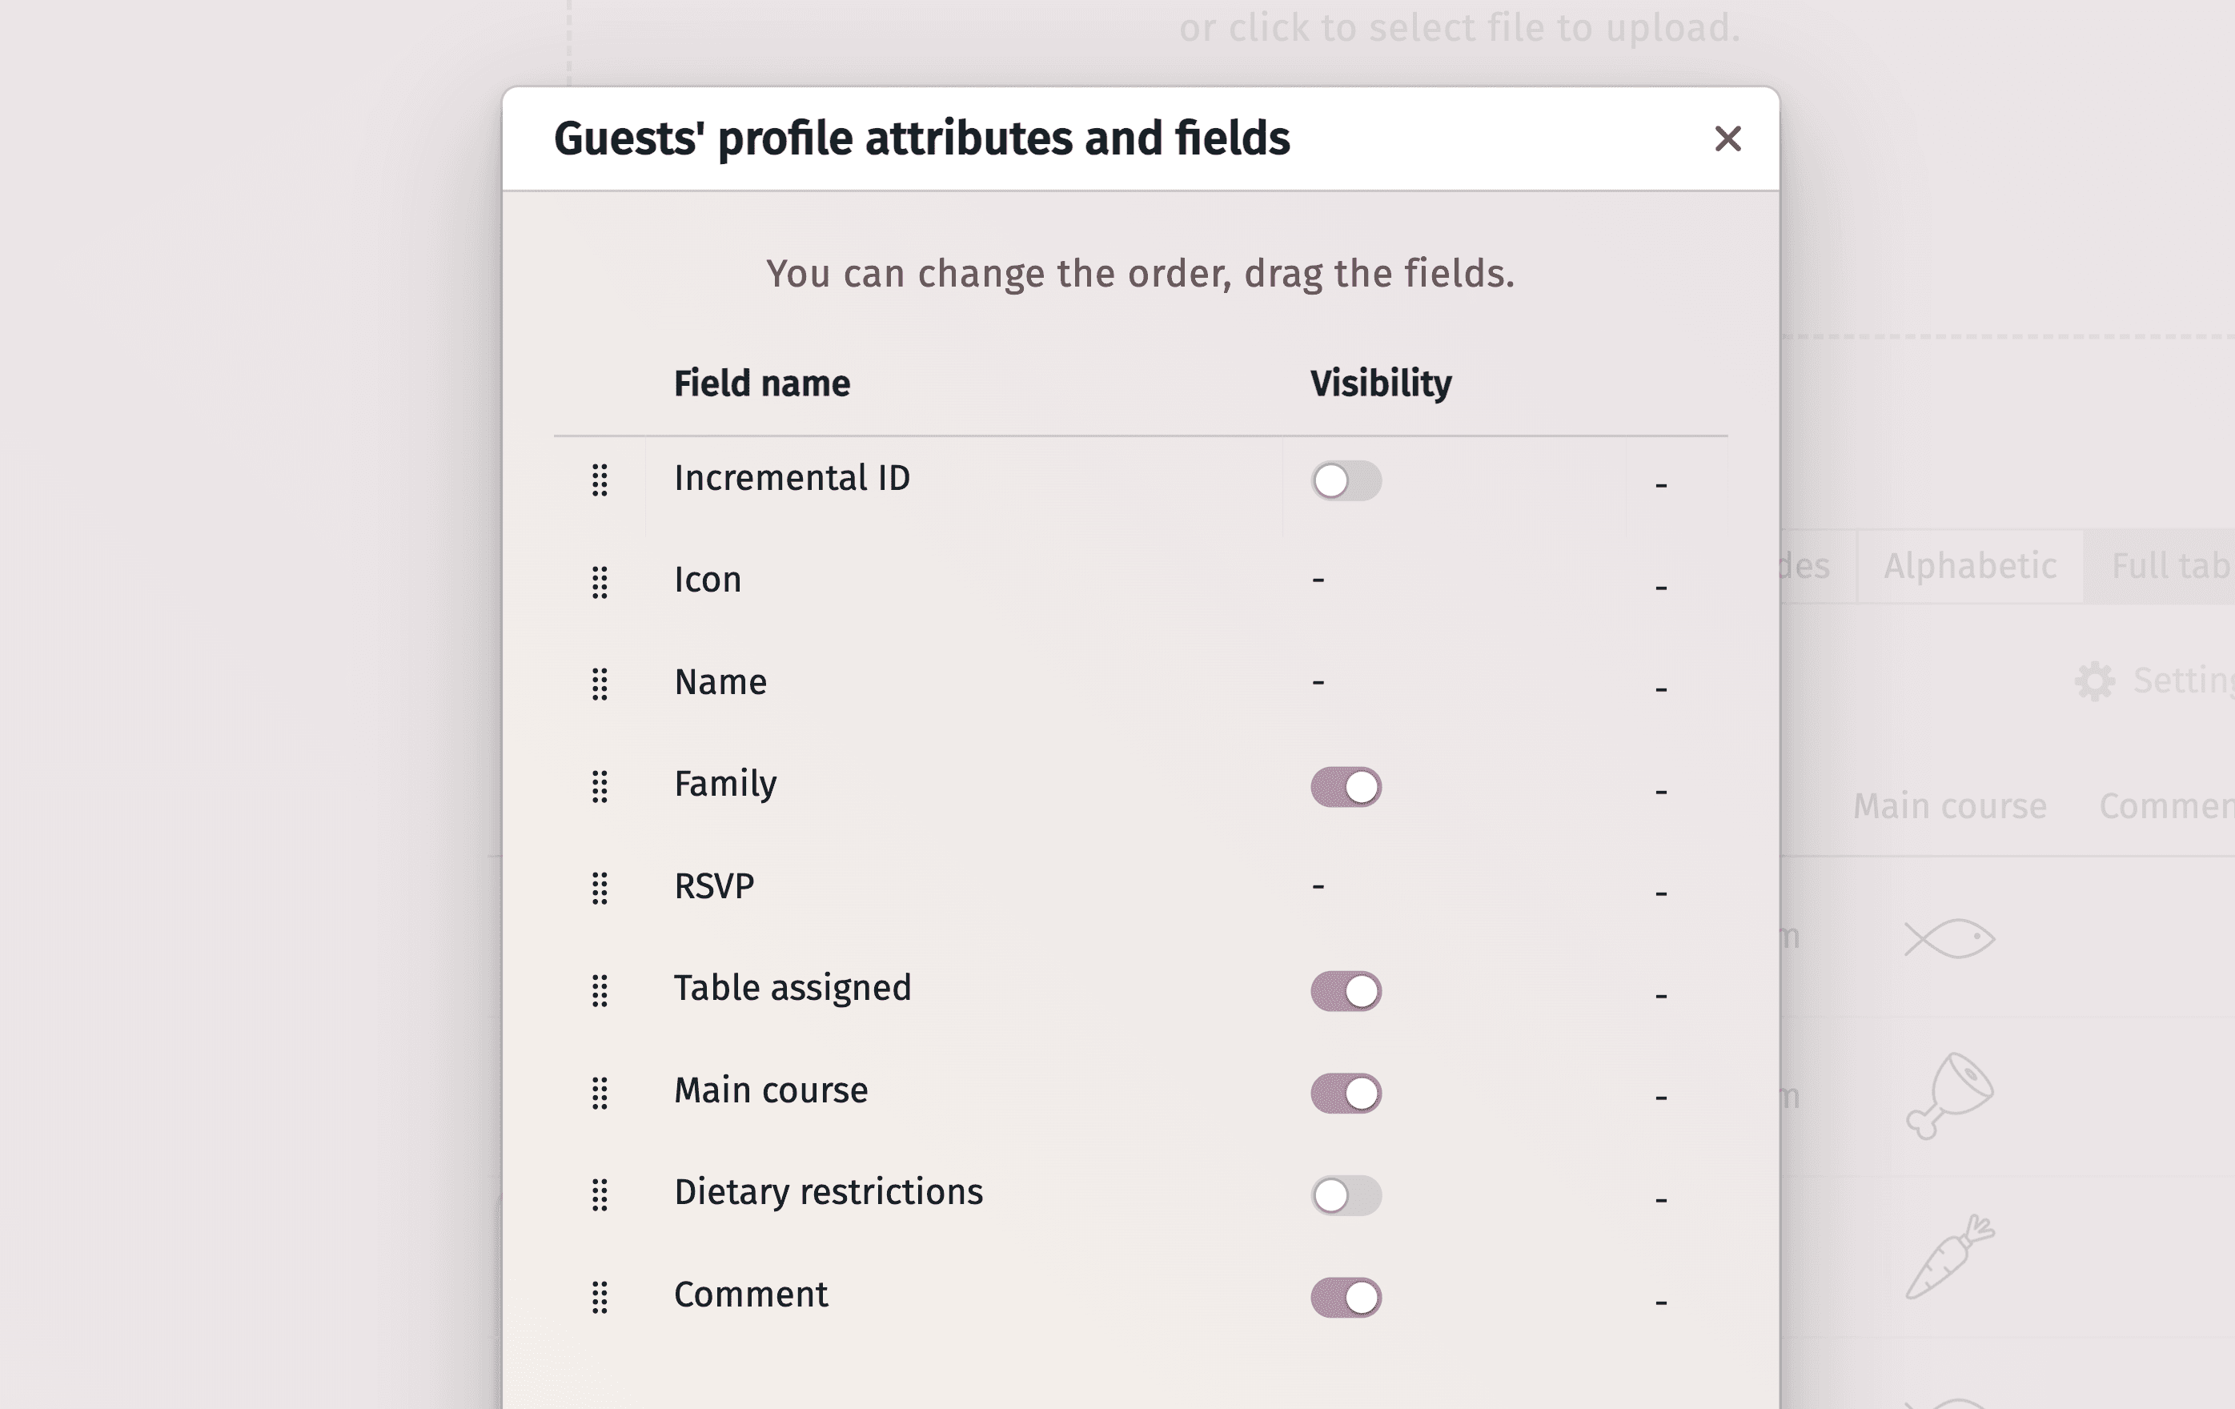Enable Incremental ID visibility toggle

[x=1346, y=481]
